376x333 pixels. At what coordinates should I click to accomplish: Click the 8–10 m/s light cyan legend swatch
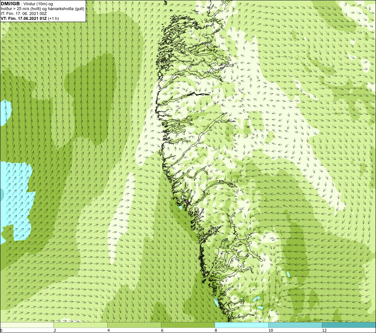pyautogui.click(x=242, y=325)
